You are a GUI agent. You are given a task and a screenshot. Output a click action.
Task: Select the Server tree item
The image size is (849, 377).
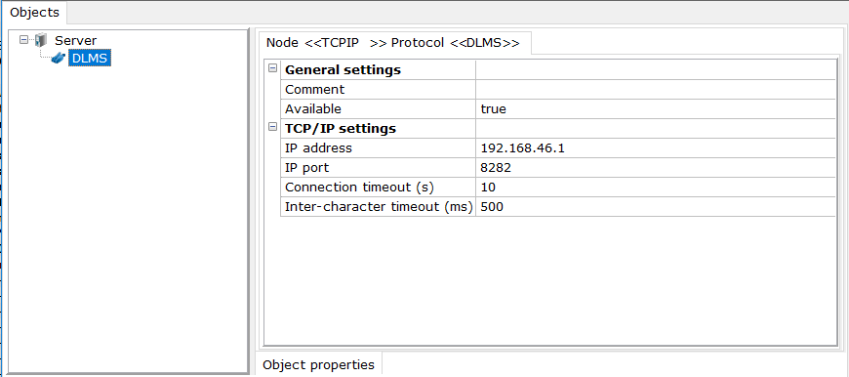[x=76, y=41]
